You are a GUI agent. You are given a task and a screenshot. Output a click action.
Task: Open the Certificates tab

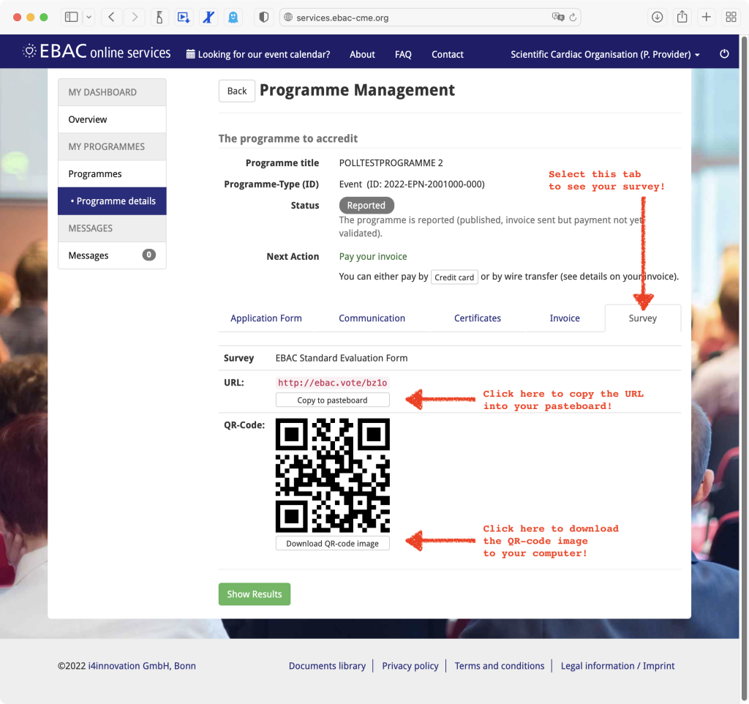coord(478,318)
